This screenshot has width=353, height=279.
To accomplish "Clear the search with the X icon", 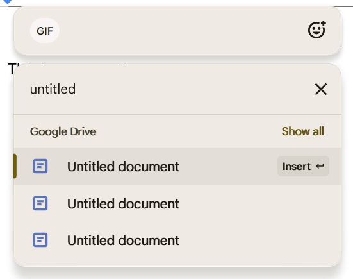I will click(x=321, y=89).
